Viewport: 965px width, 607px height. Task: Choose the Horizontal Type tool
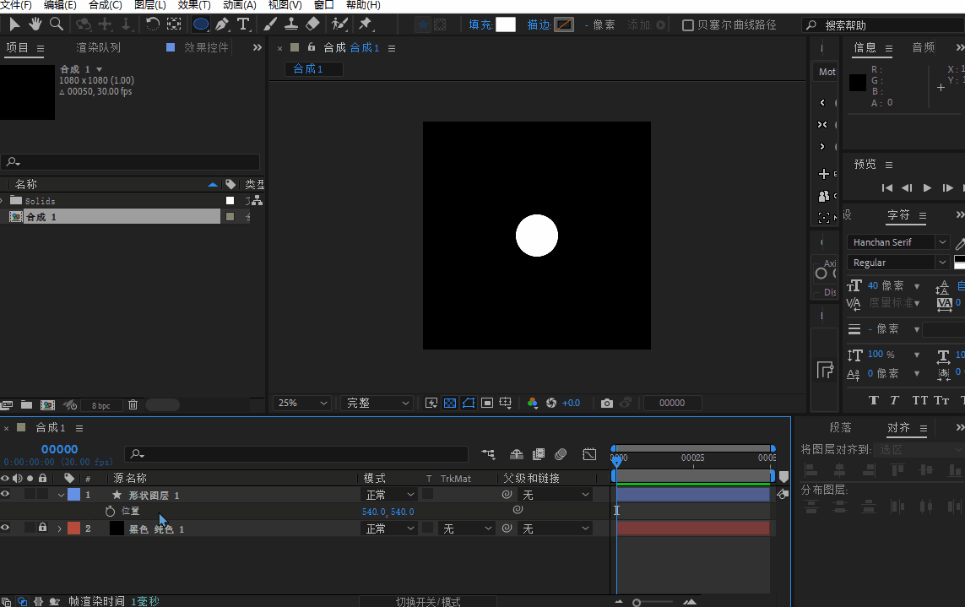pyautogui.click(x=244, y=24)
